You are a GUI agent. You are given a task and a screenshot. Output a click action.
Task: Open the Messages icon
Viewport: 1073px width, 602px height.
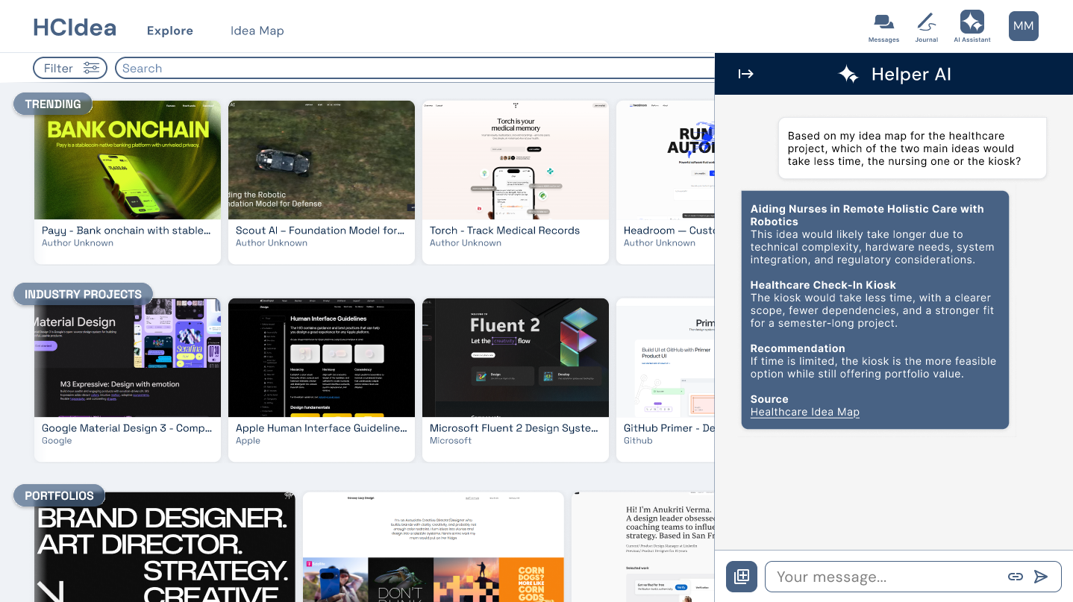pos(883,28)
